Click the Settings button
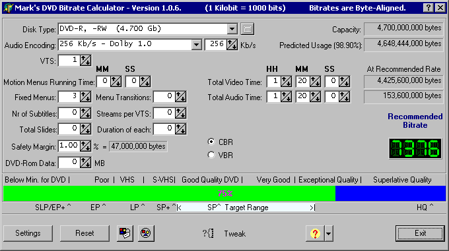The image size is (449, 251). (28, 233)
